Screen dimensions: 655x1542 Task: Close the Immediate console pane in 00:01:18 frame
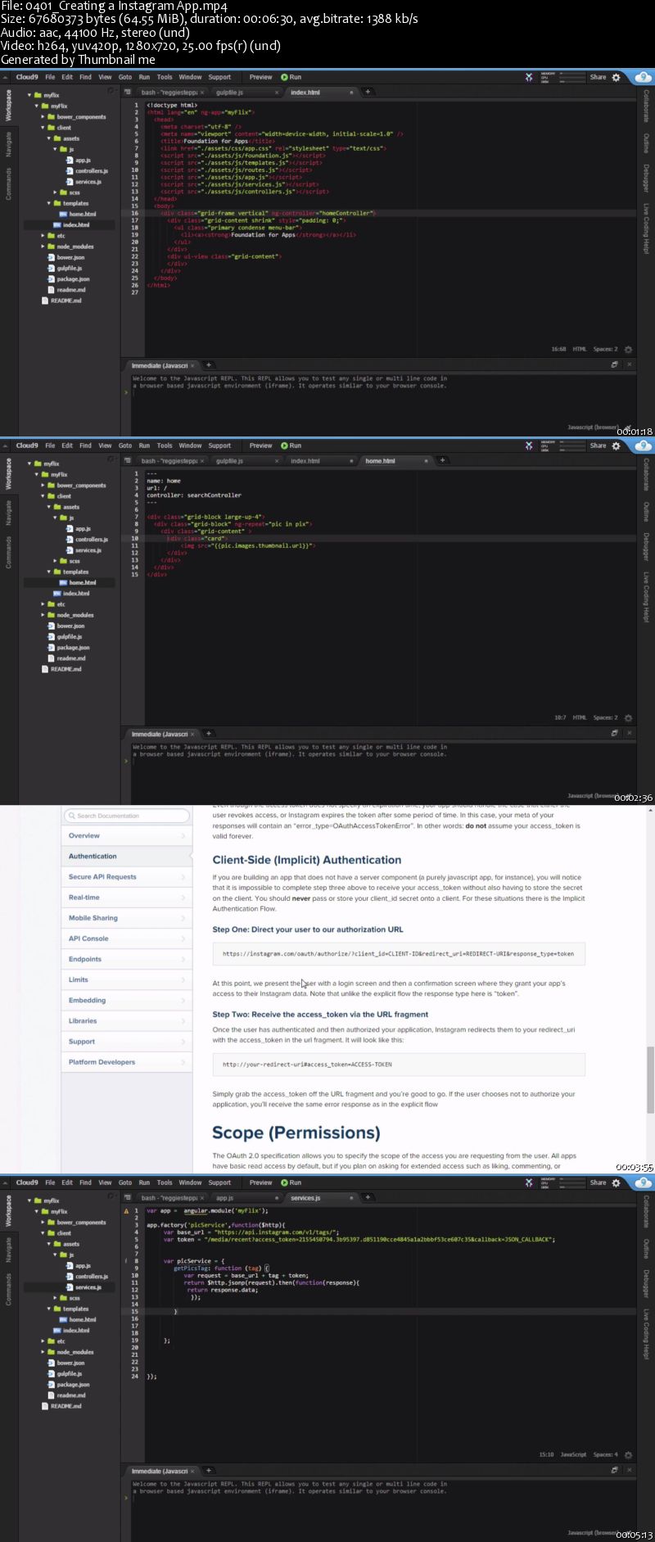[629, 365]
